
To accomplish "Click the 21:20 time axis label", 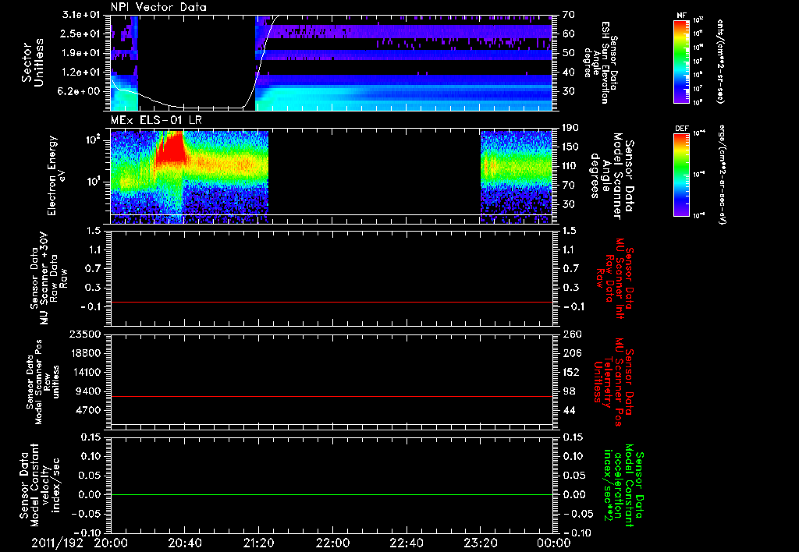I will pyautogui.click(x=258, y=543).
